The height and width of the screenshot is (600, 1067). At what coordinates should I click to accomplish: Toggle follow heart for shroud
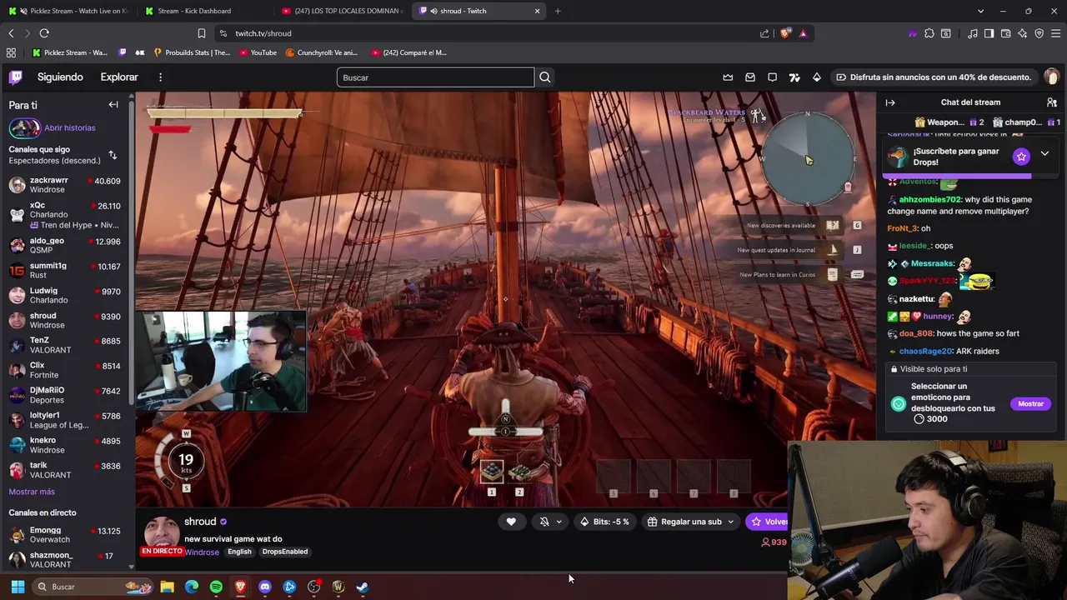(x=511, y=522)
